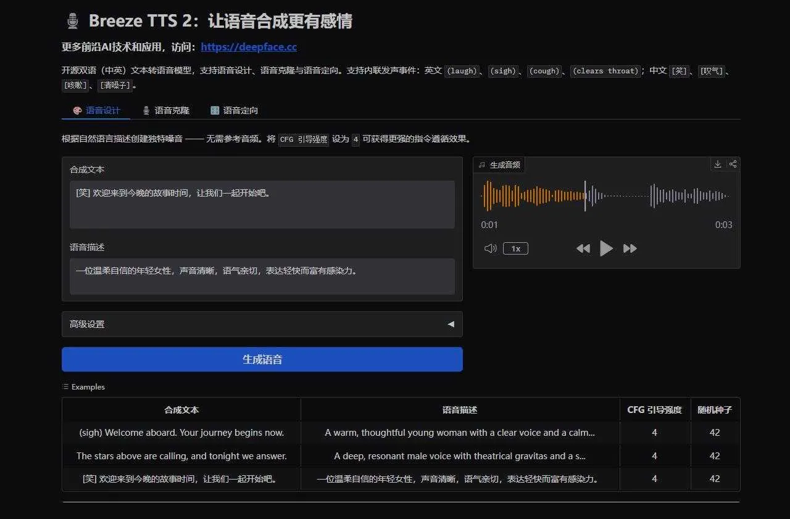Click '一位温柔自信的年轻女性' example description cell
This screenshot has width=790, height=519.
460,479
